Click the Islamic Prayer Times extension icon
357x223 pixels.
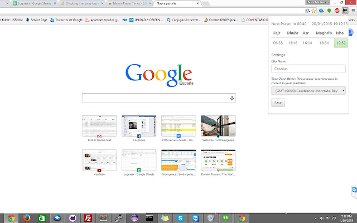click(345, 11)
